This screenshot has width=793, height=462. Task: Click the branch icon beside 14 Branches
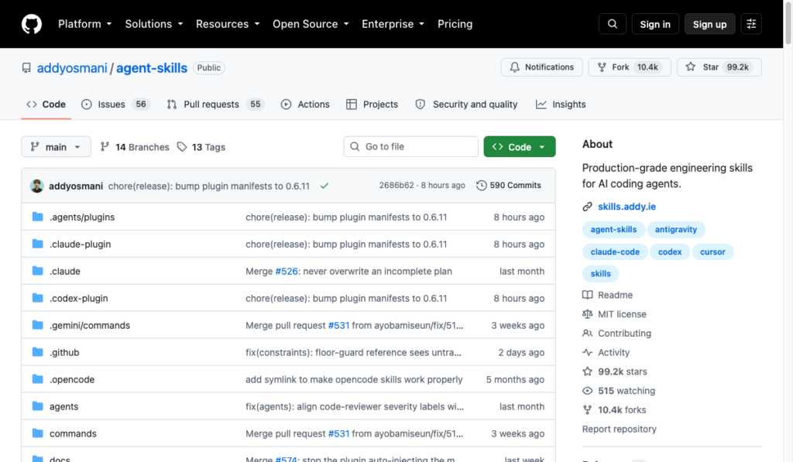105,146
